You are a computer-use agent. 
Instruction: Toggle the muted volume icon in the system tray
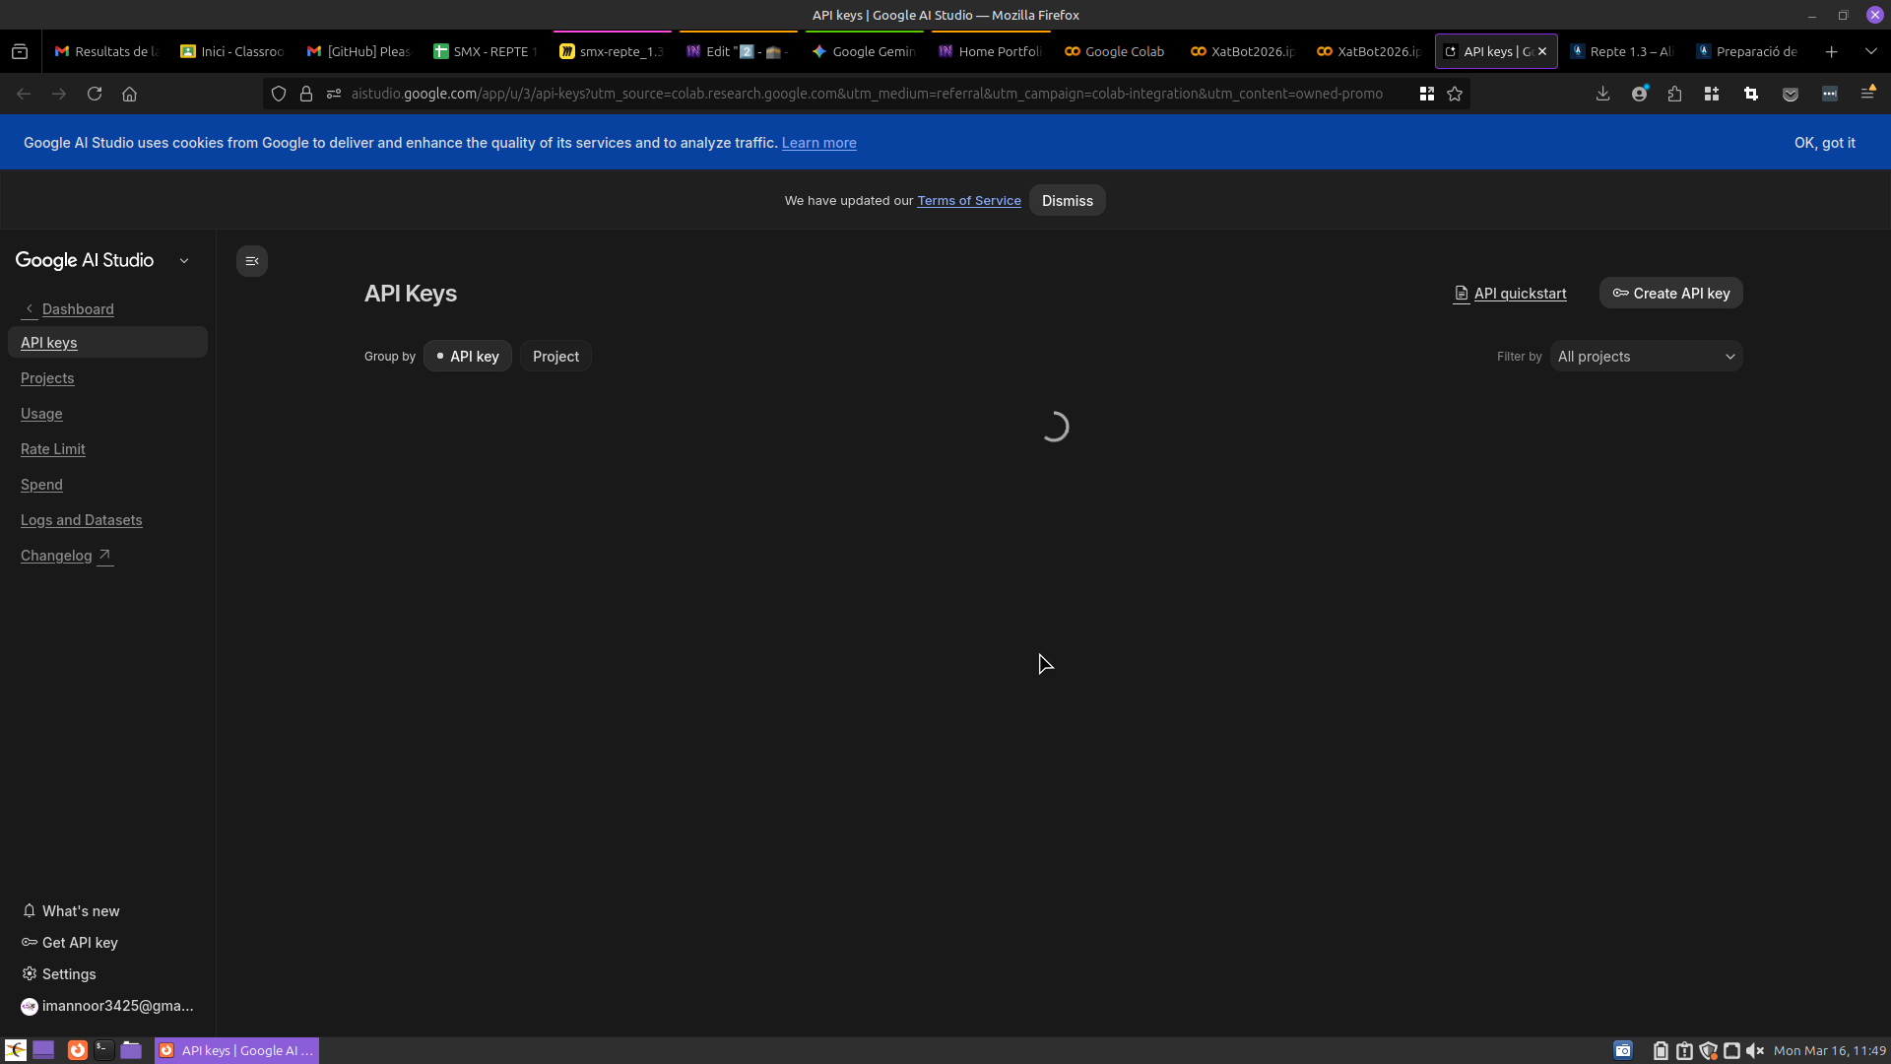tap(1754, 1050)
